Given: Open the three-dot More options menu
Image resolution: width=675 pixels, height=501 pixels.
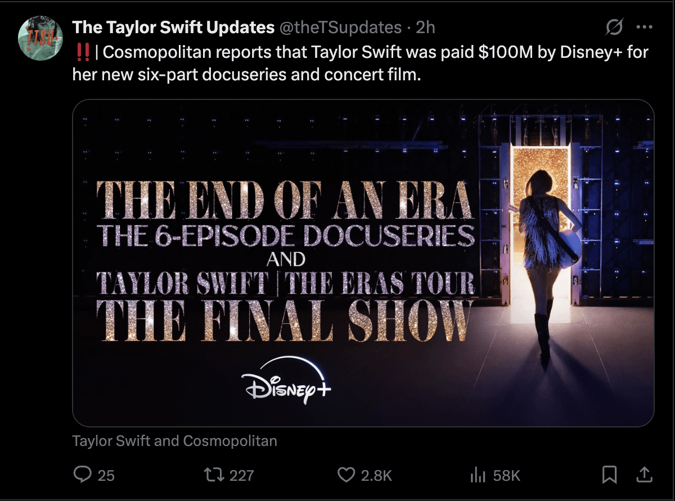Looking at the screenshot, I should (643, 27).
